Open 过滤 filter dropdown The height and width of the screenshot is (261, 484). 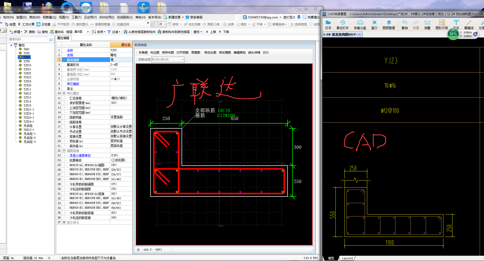113,32
